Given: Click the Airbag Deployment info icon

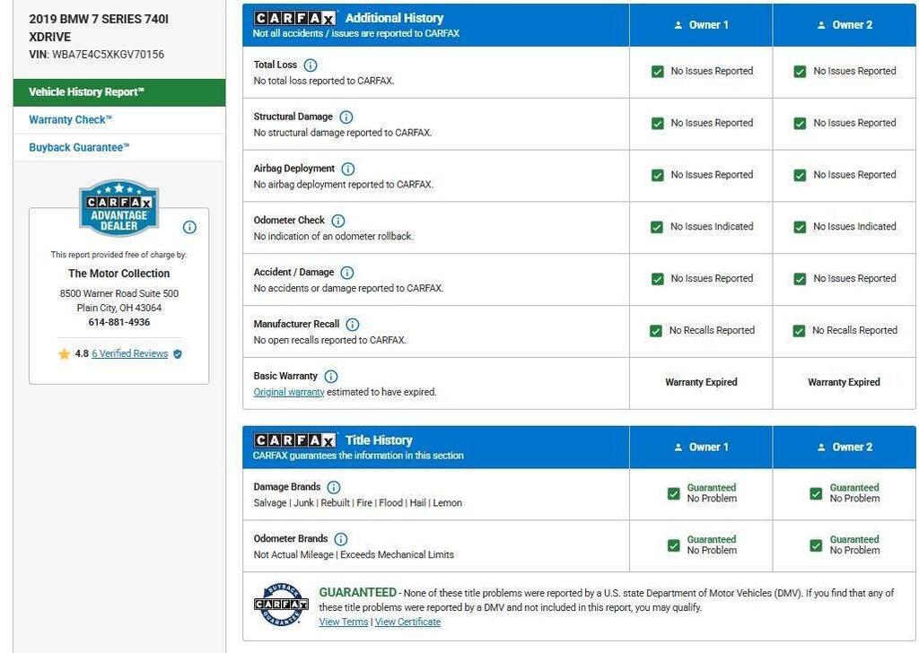Looking at the screenshot, I should point(348,170).
